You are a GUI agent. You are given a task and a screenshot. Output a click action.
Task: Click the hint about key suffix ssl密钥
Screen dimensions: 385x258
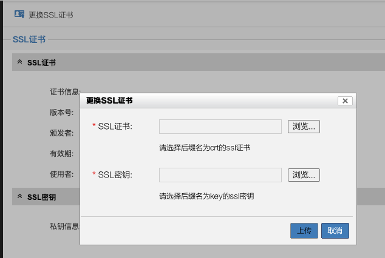[206, 196]
